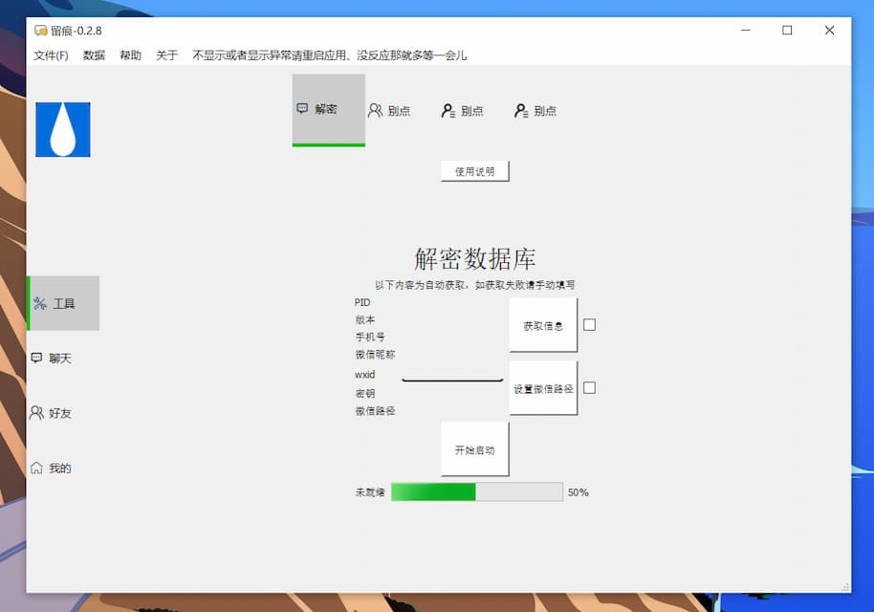Open the 聊天 chat bubble icon
This screenshot has width=874, height=612.
36,358
